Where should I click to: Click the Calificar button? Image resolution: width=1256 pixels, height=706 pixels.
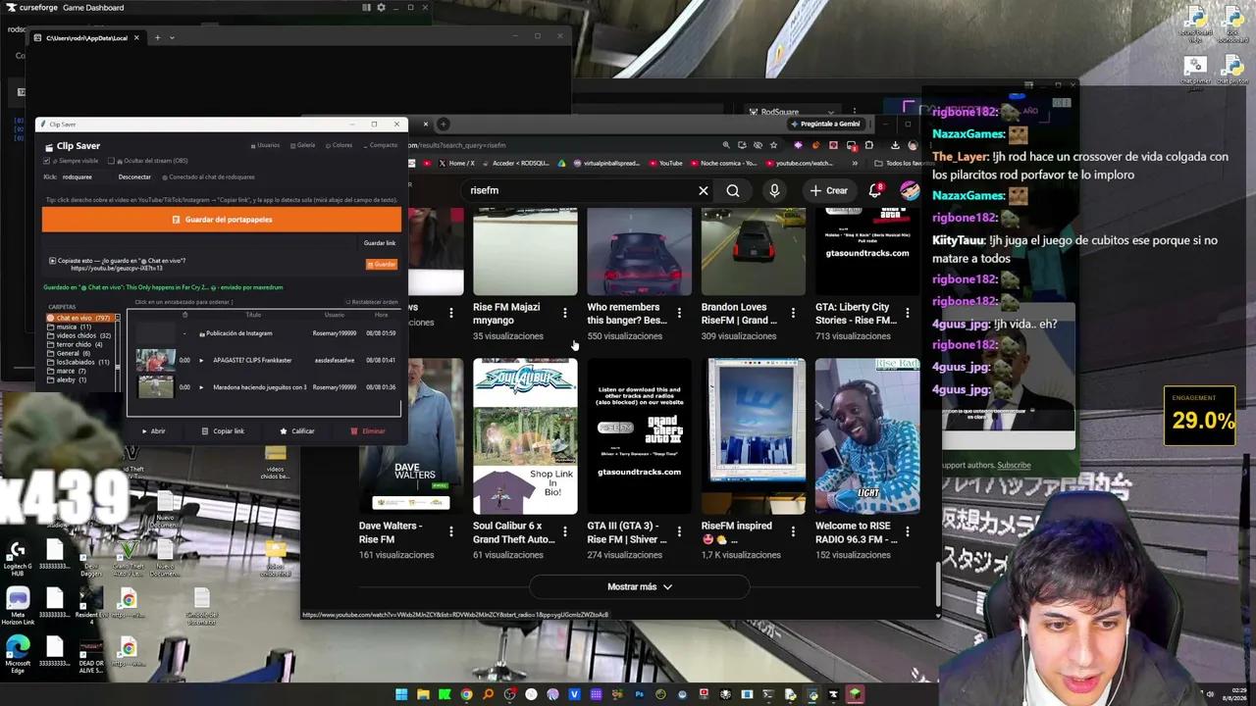coord(297,431)
